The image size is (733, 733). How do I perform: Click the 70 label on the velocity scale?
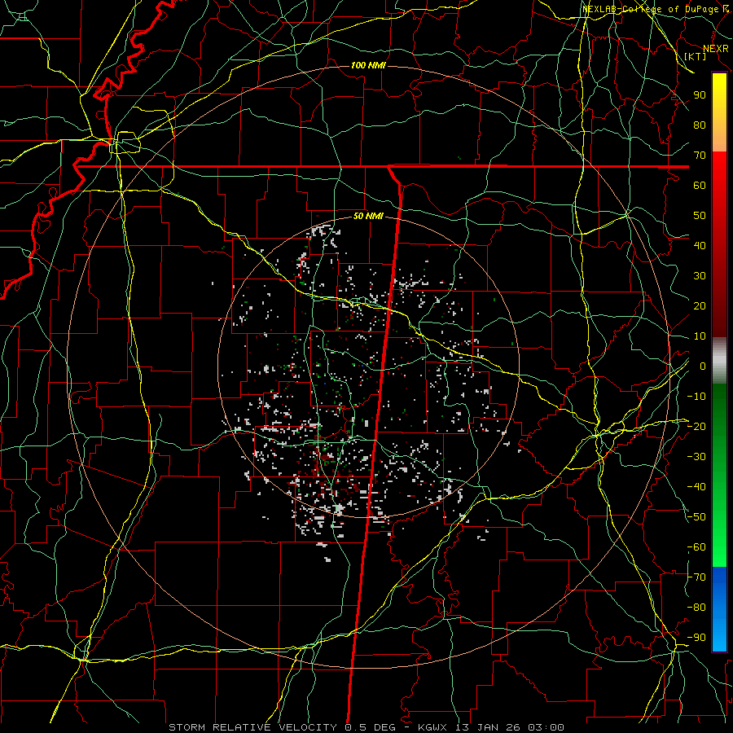pyautogui.click(x=700, y=156)
